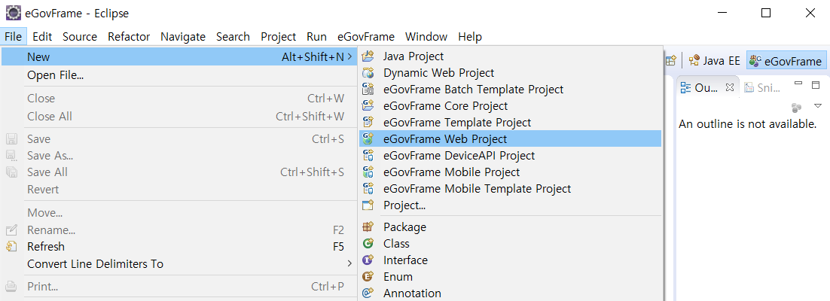
Task: Open the Edit menu
Action: 42,37
